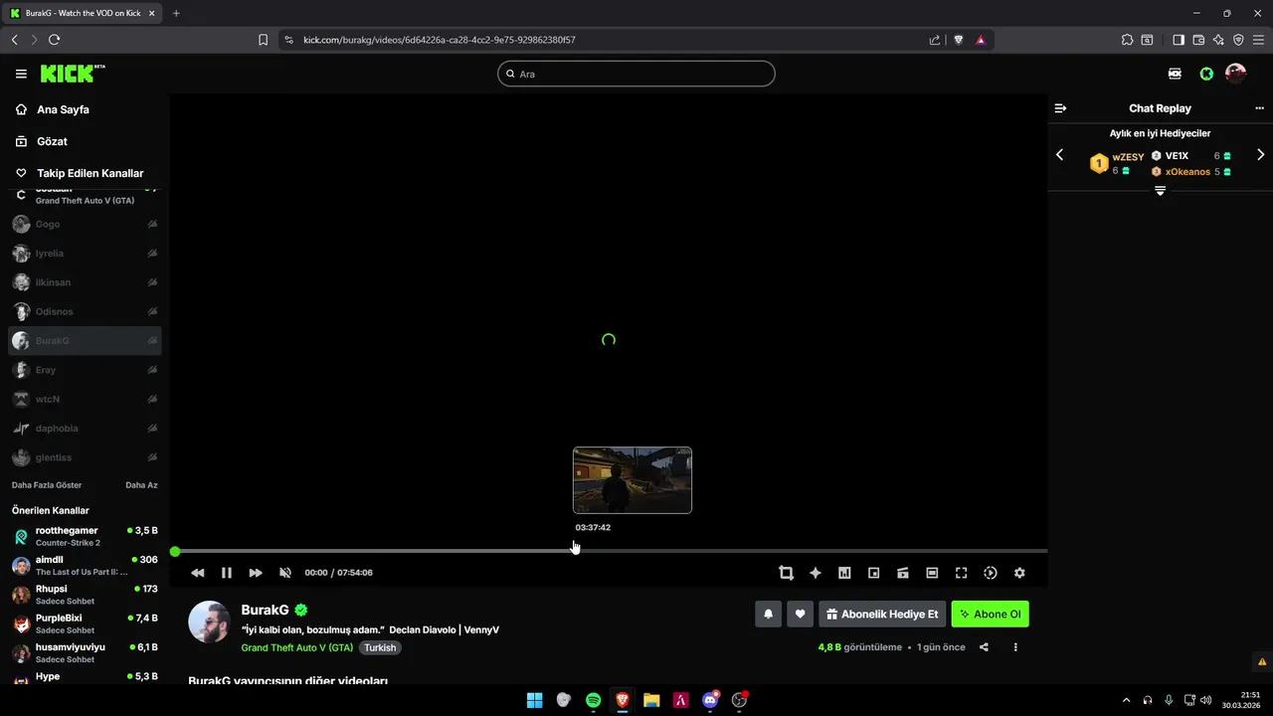Viewport: 1273px width, 716px height.
Task: Click the Turkish language tag
Action: (380, 647)
